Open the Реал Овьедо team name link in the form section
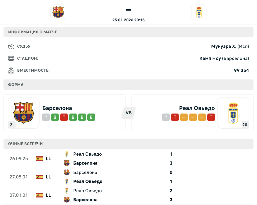This screenshot has width=257, height=205. [x=197, y=108]
